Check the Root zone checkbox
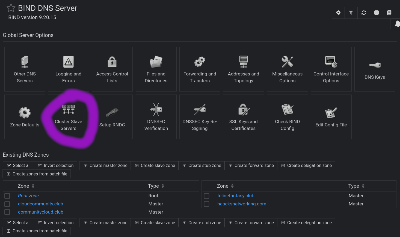400x237 pixels. [x=7, y=196]
